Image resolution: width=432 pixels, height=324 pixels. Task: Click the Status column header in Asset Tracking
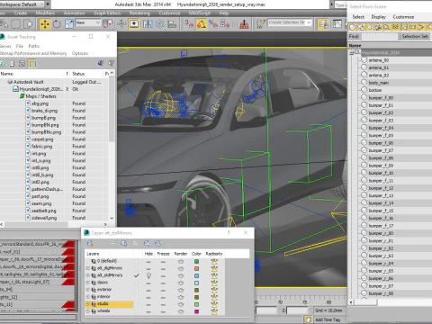click(87, 74)
